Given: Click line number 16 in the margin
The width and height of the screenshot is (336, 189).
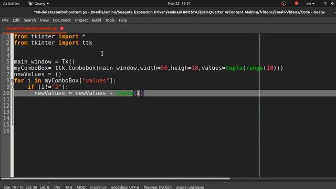Looking at the screenshot, I should click(6, 131).
